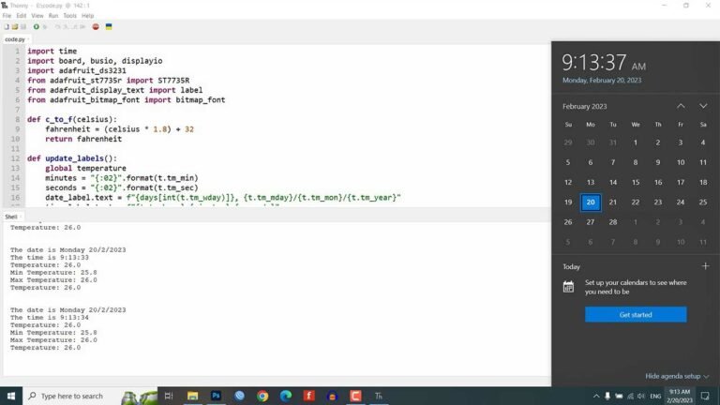720x405 pixels.
Task: Click the add event plus icon
Action: coord(705,266)
